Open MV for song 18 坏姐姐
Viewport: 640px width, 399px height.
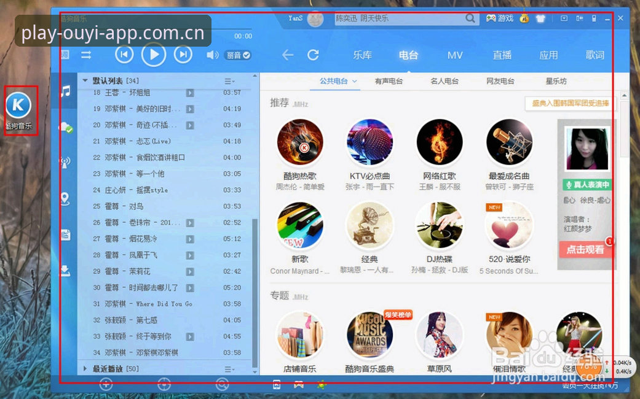190,93
